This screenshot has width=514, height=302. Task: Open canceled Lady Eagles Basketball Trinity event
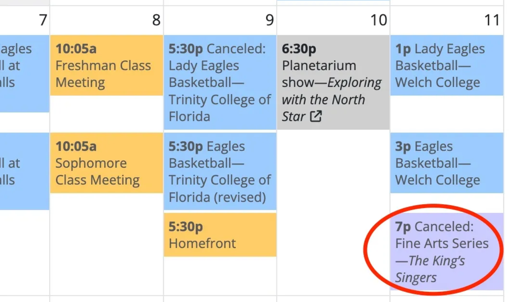220,82
